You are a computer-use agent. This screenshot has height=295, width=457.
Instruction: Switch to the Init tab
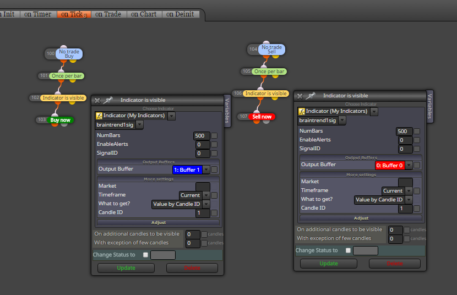[9, 14]
